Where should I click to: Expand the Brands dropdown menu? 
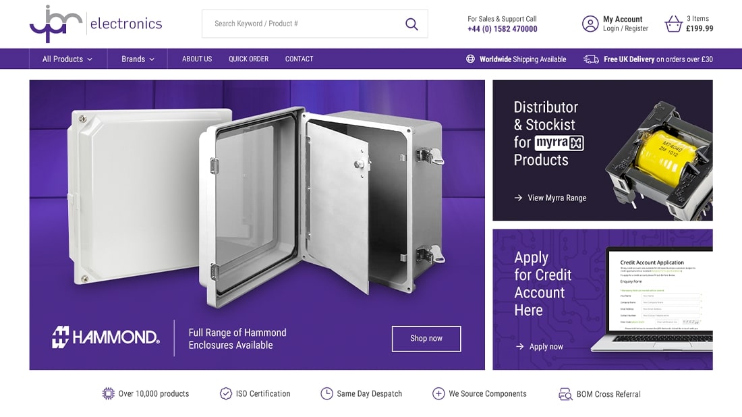(x=138, y=59)
